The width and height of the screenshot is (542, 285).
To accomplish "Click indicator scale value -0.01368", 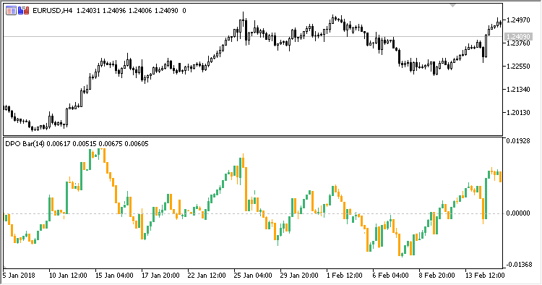I will 519,265.
